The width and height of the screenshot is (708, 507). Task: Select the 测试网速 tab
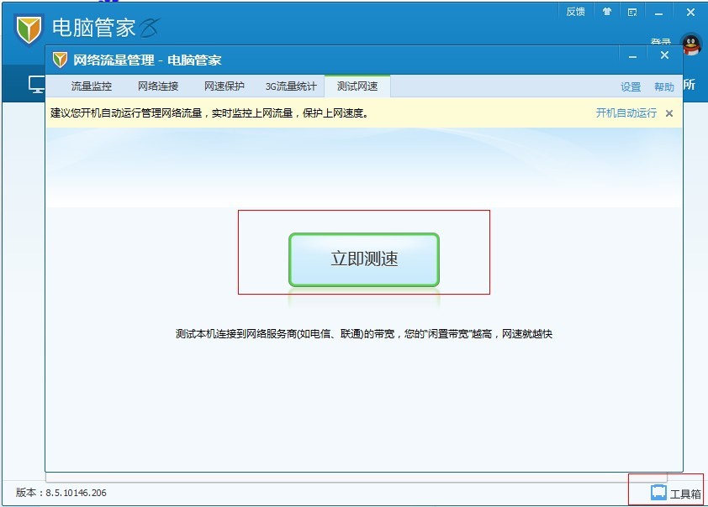coord(357,86)
